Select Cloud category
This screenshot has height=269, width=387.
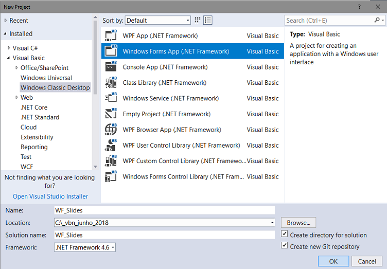tap(29, 127)
